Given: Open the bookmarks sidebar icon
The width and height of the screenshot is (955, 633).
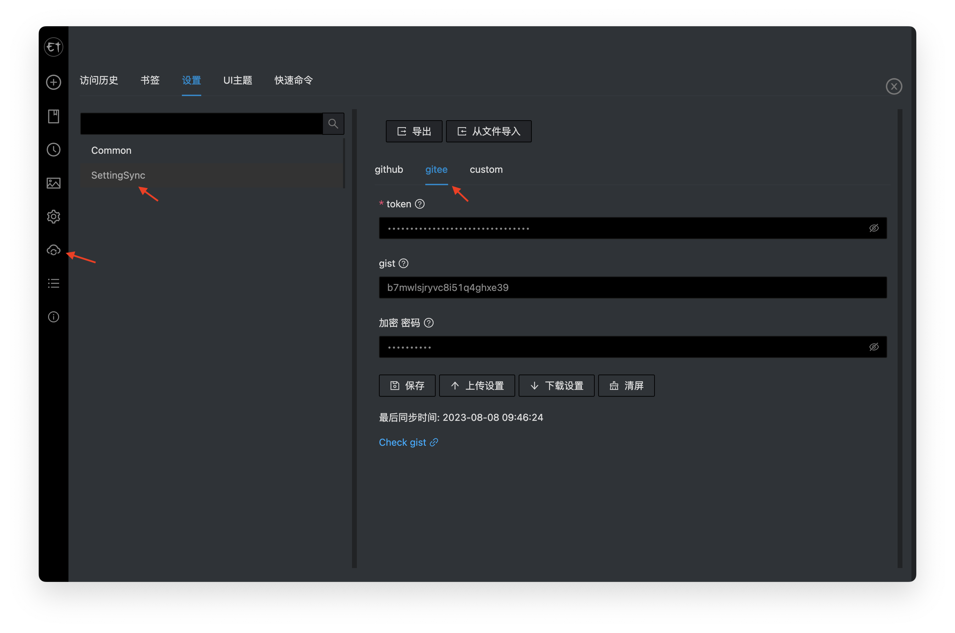Looking at the screenshot, I should (x=53, y=116).
